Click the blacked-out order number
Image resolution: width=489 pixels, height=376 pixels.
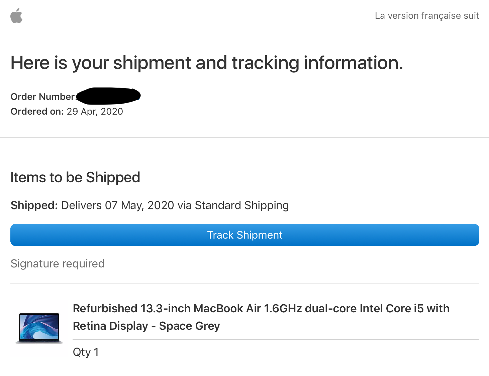108,96
